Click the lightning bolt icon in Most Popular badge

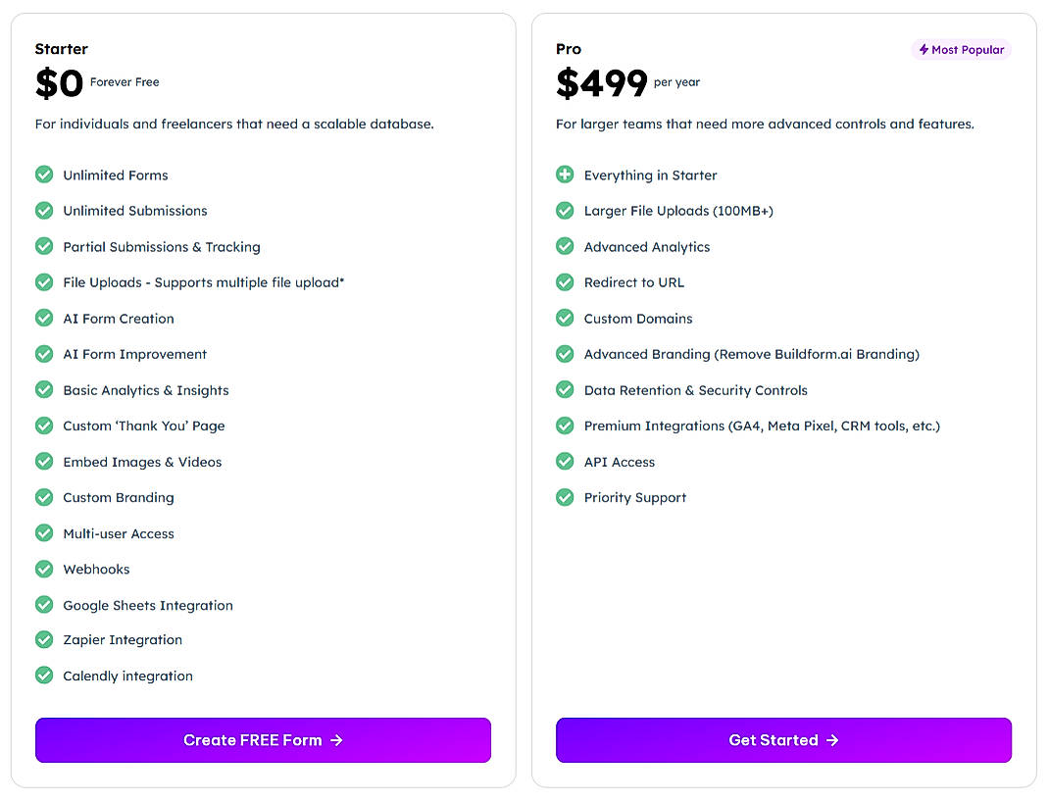[x=925, y=49]
